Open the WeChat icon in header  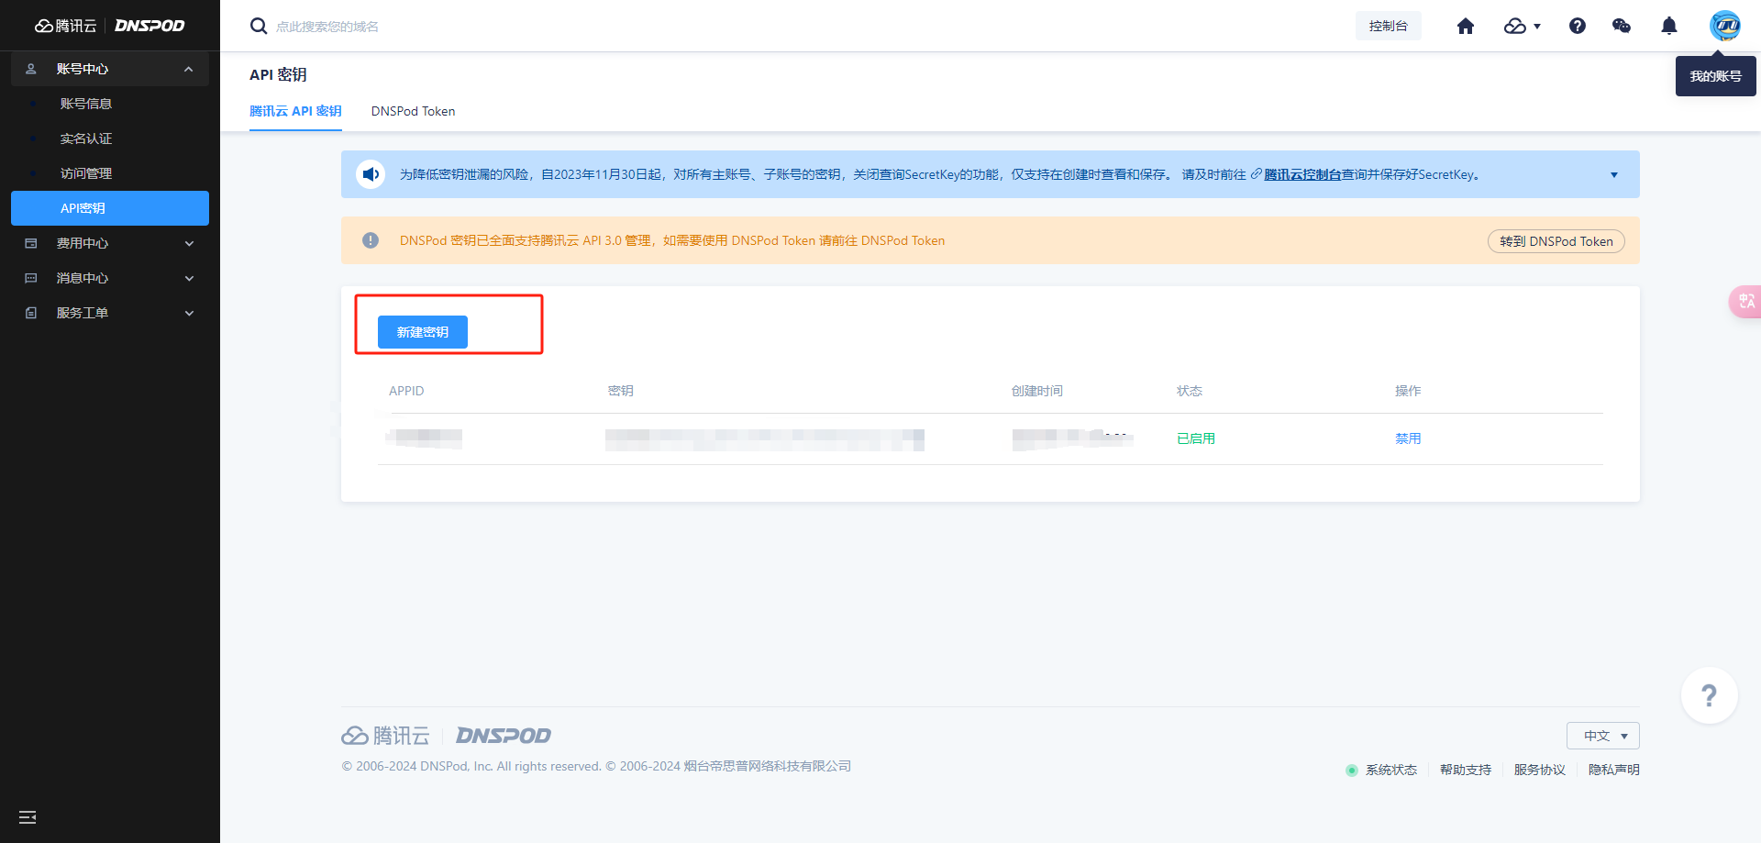tap(1621, 27)
